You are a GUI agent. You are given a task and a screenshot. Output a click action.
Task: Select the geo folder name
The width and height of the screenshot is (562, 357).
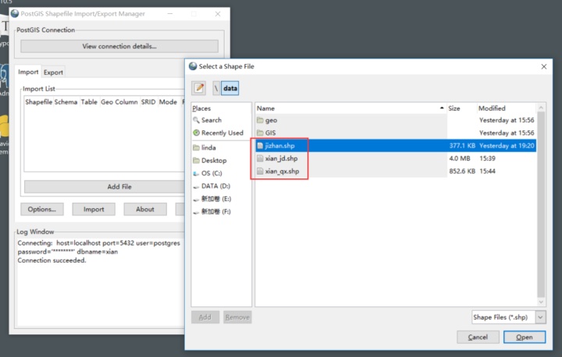point(271,120)
